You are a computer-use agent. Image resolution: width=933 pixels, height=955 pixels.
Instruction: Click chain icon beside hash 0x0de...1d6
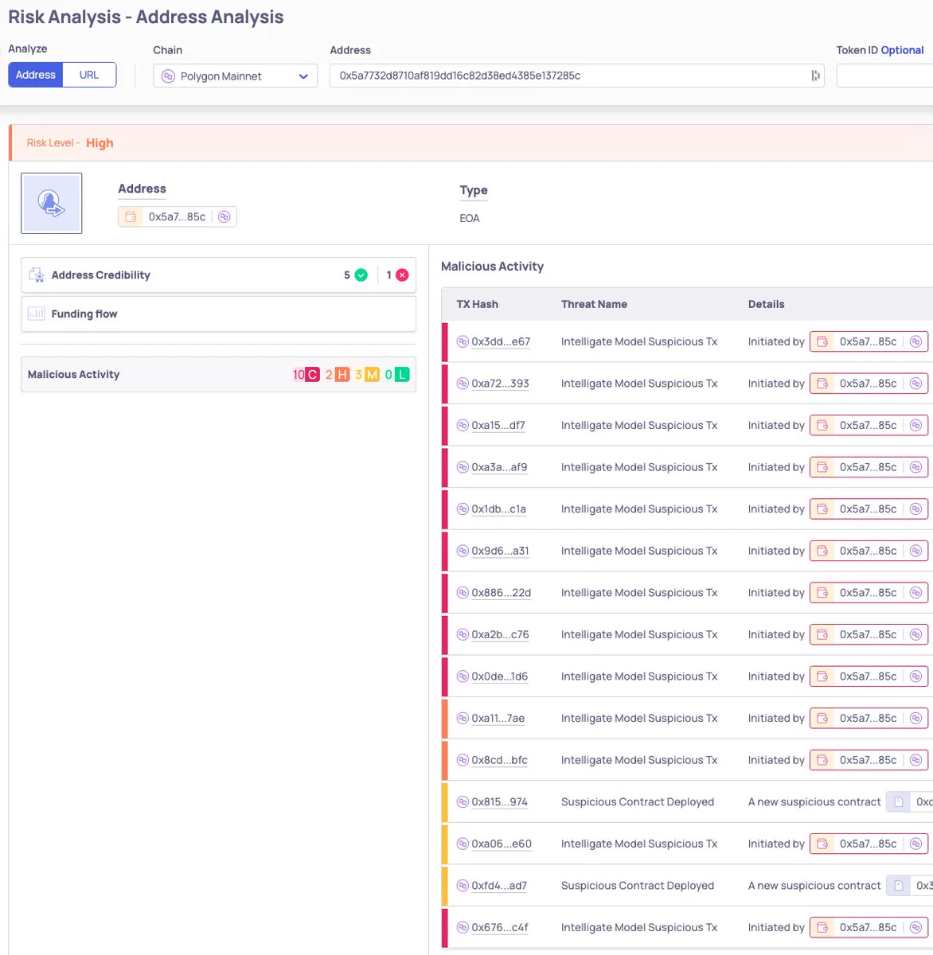point(463,676)
